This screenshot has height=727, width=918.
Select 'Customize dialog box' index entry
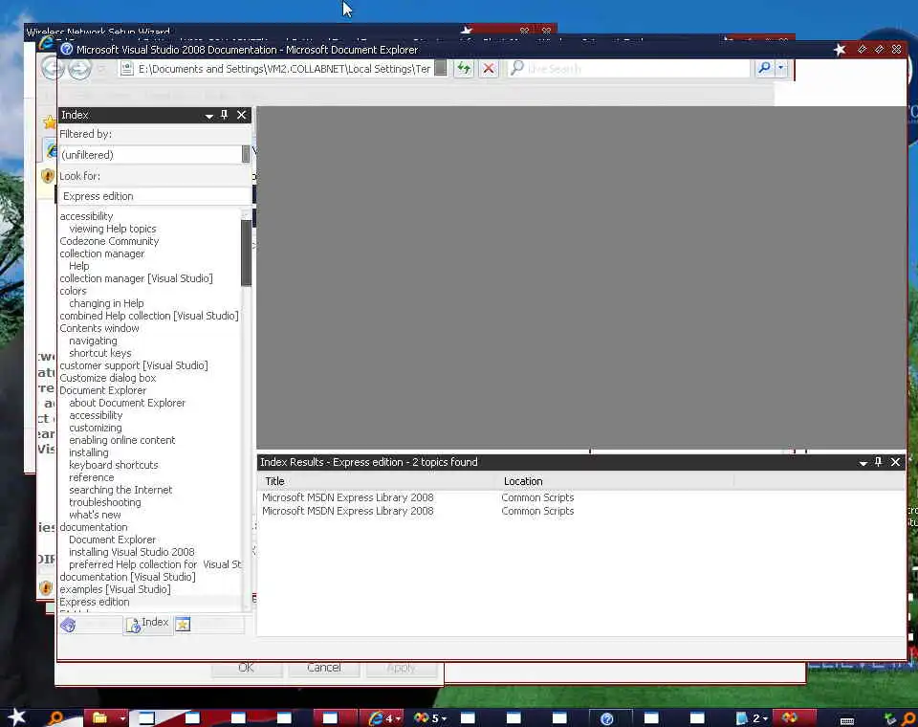click(108, 378)
